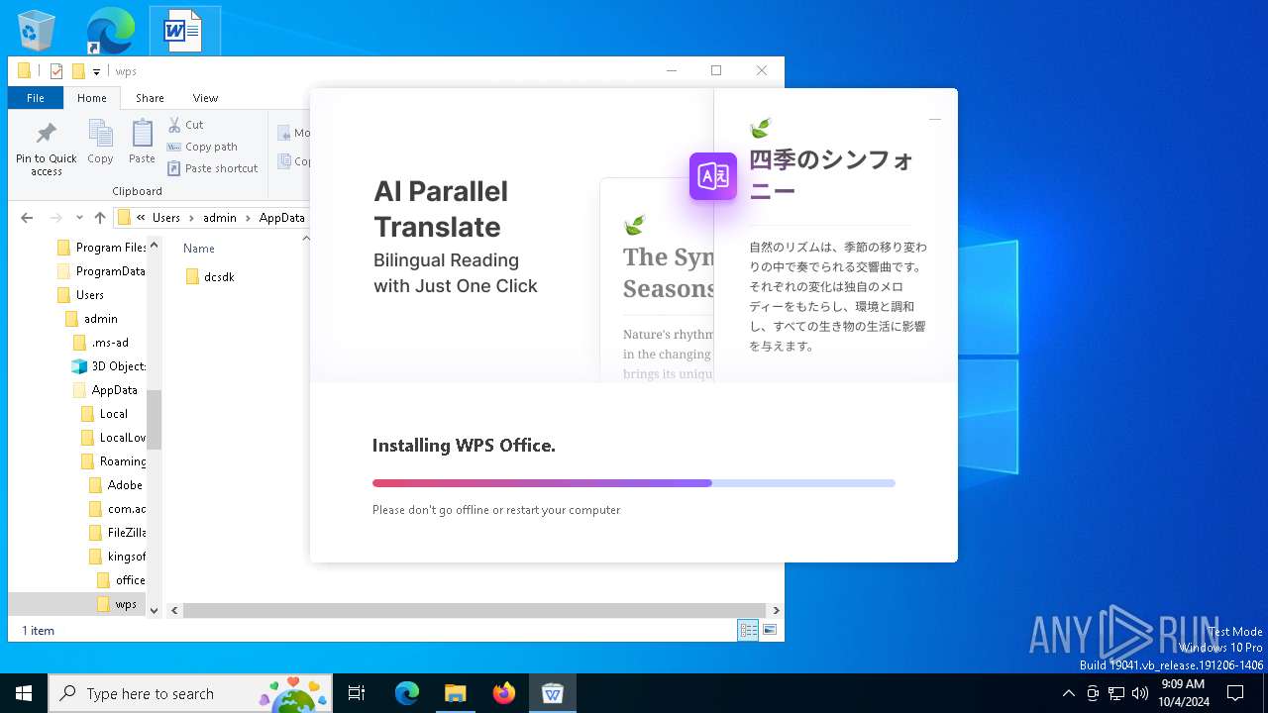Select 3D Objects in navigation tree

pyautogui.click(x=109, y=366)
